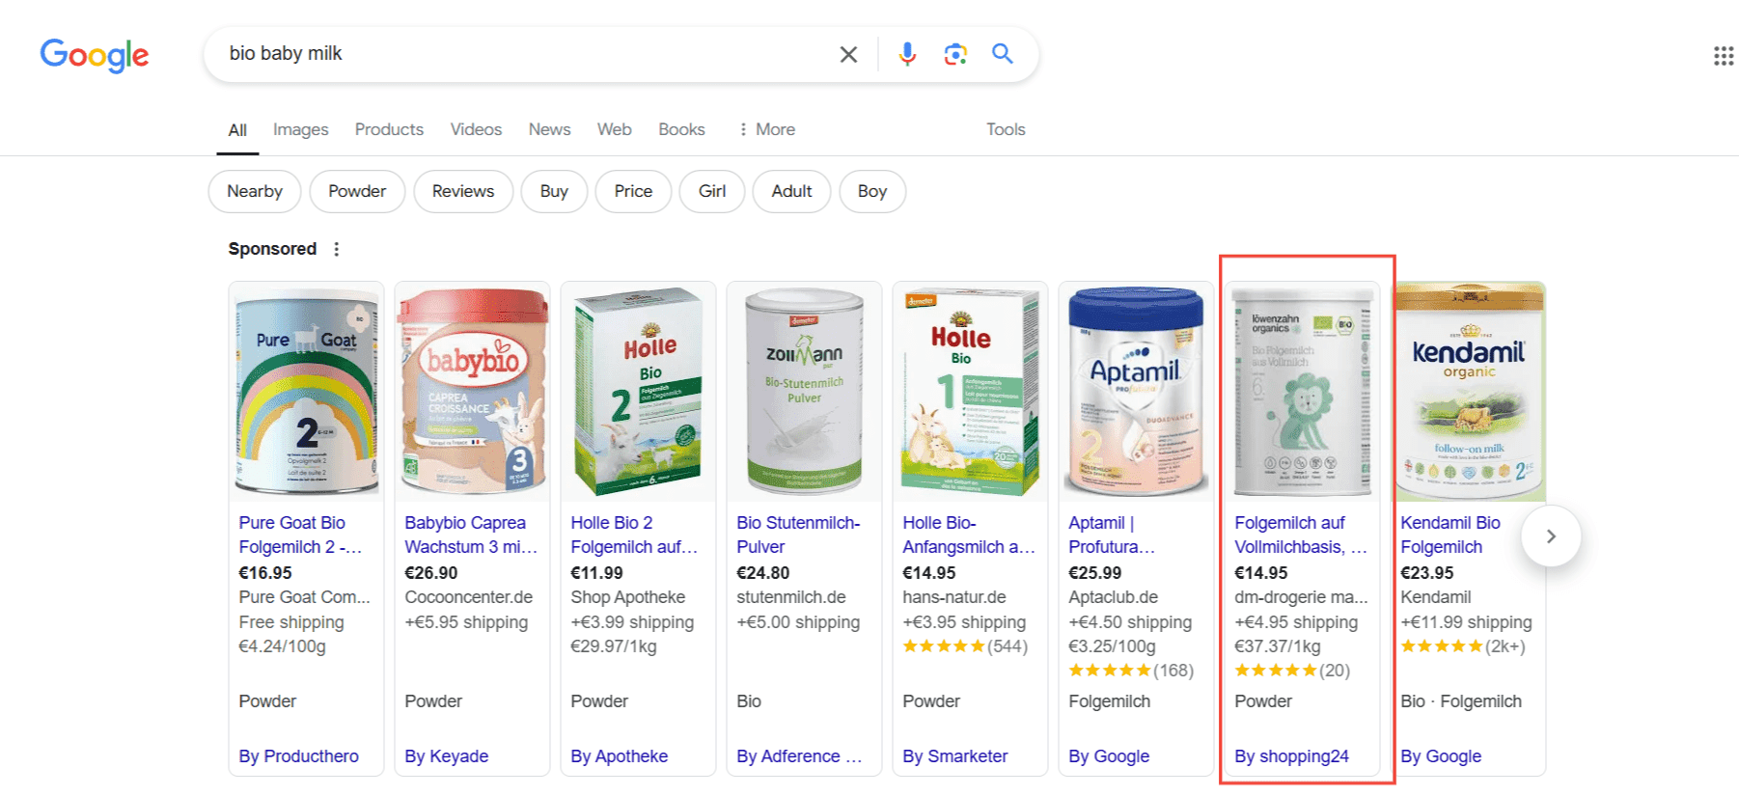Click the By Smarketer link

click(x=954, y=756)
